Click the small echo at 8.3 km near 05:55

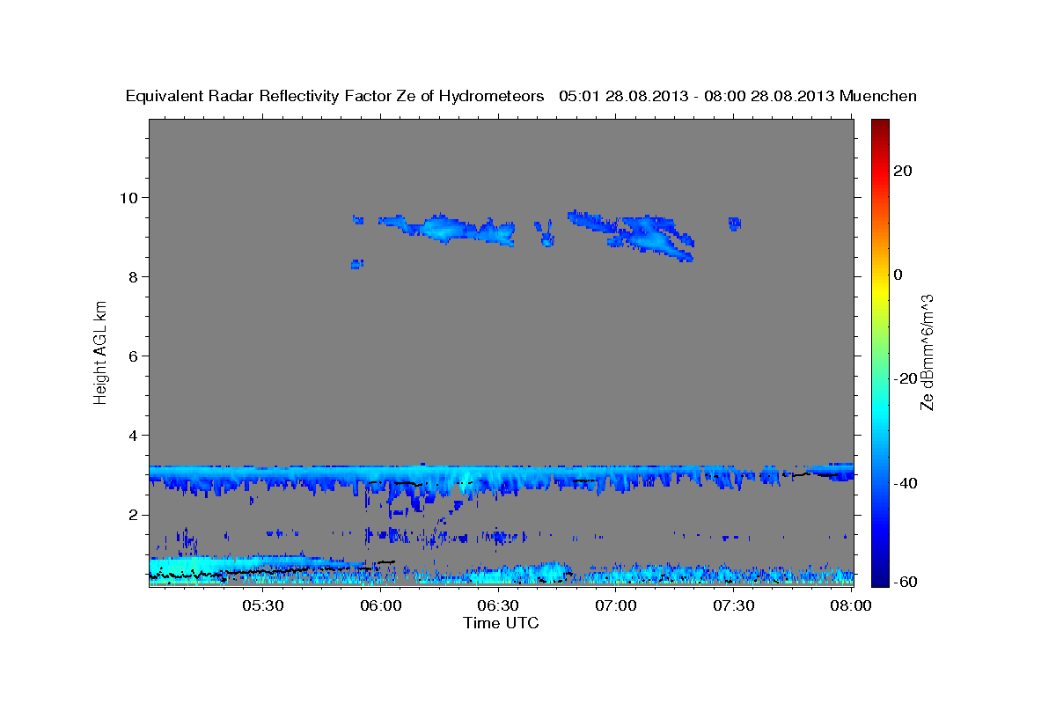(x=357, y=263)
